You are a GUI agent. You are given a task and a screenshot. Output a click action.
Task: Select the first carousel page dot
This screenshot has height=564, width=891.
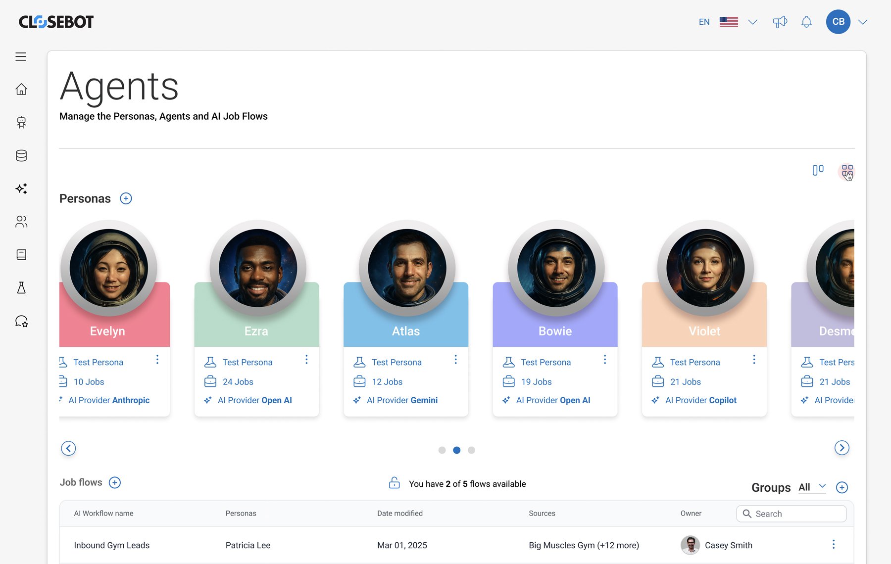(442, 450)
